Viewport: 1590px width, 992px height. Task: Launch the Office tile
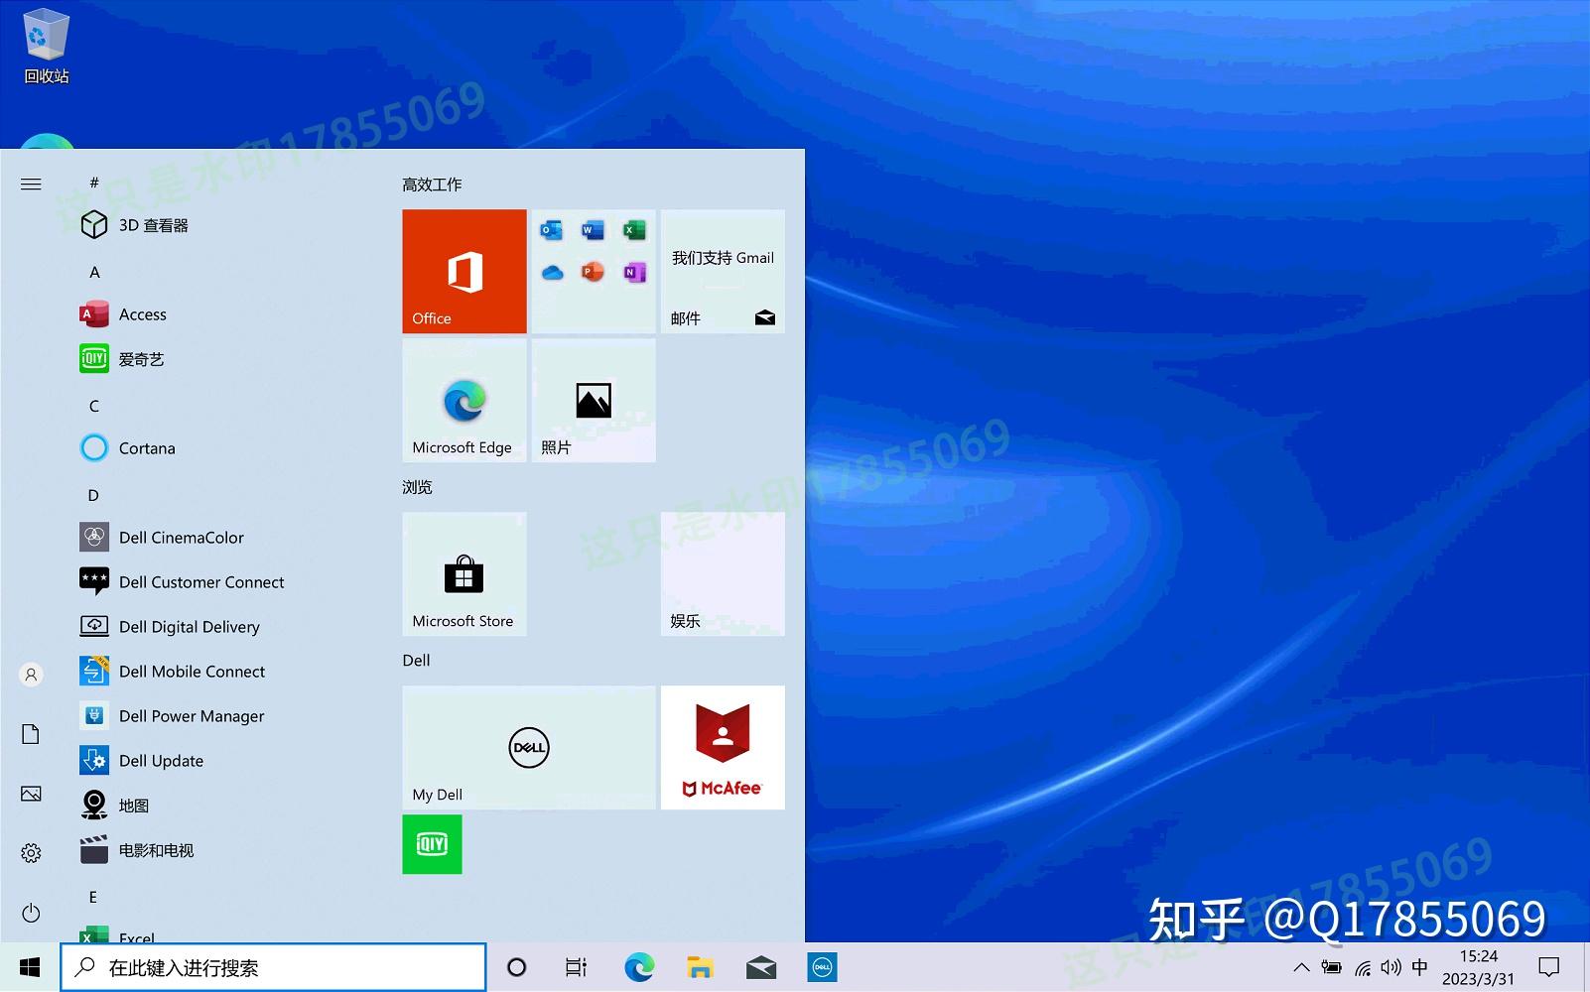click(464, 271)
